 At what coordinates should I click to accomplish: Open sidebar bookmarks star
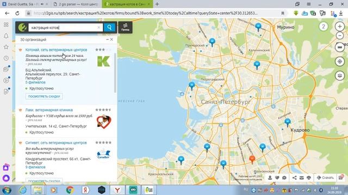click(6, 47)
